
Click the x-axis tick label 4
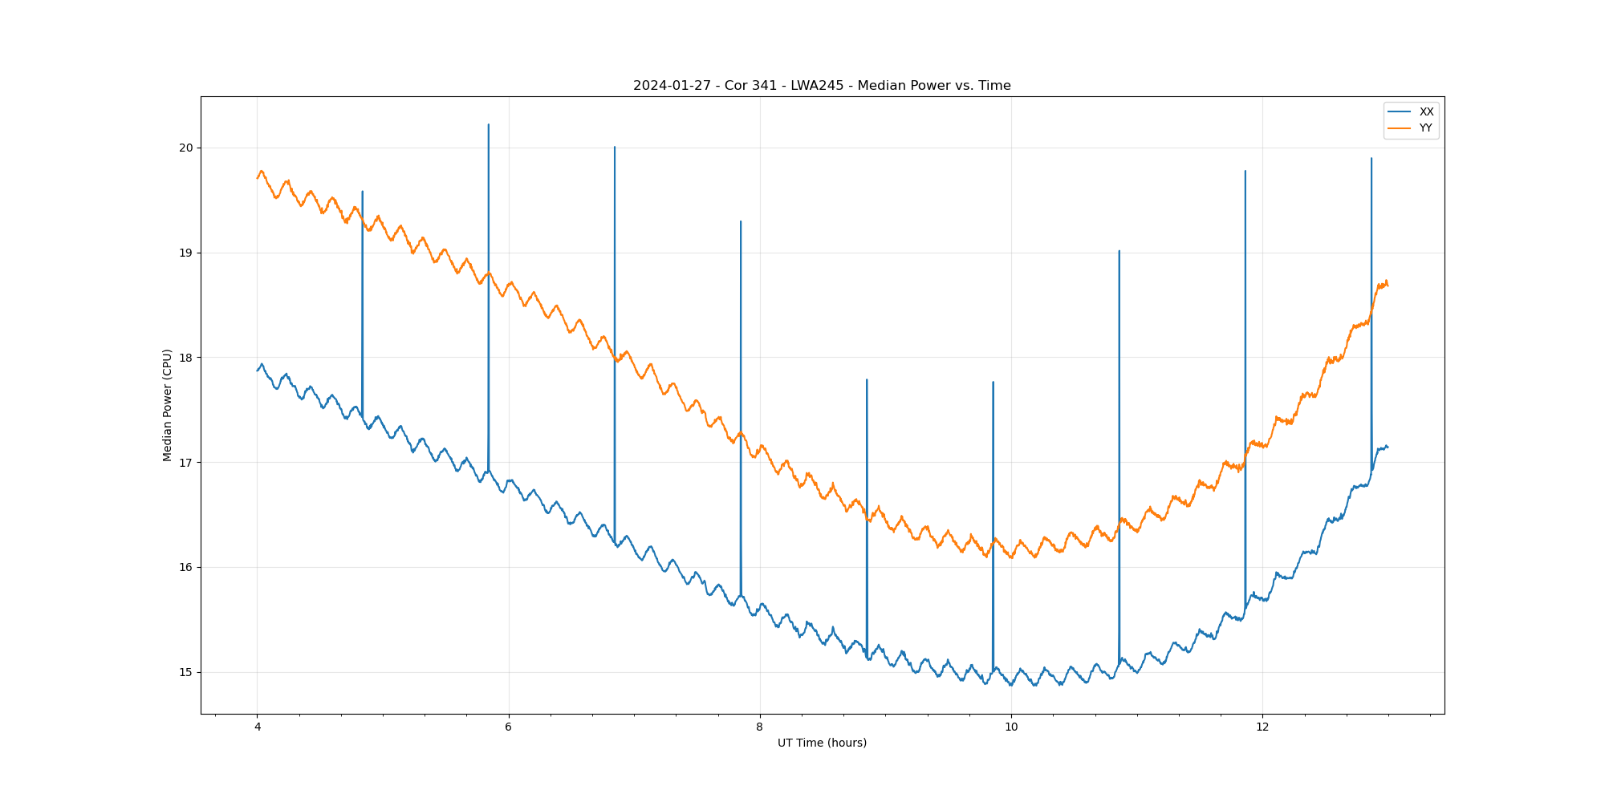[257, 727]
